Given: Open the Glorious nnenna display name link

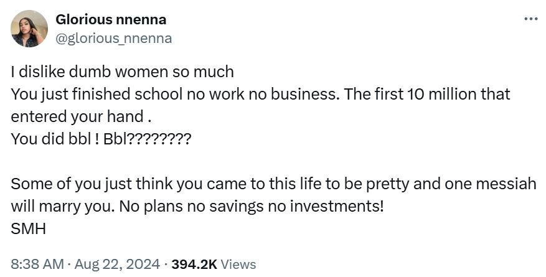Looking at the screenshot, I should tap(111, 20).
